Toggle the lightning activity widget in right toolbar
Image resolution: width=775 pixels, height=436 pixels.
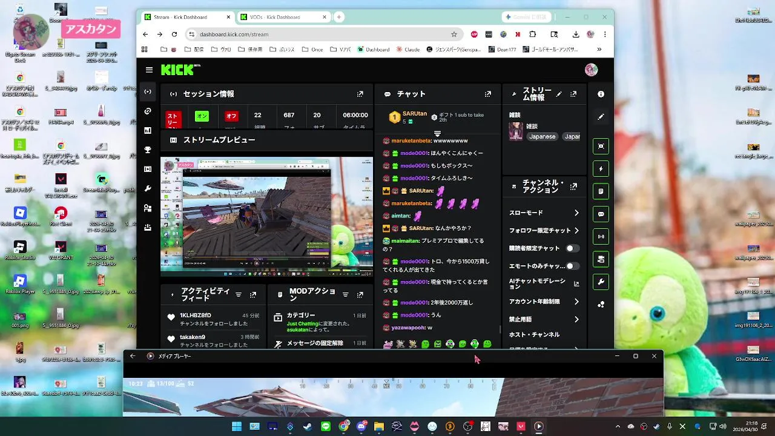coord(601,169)
